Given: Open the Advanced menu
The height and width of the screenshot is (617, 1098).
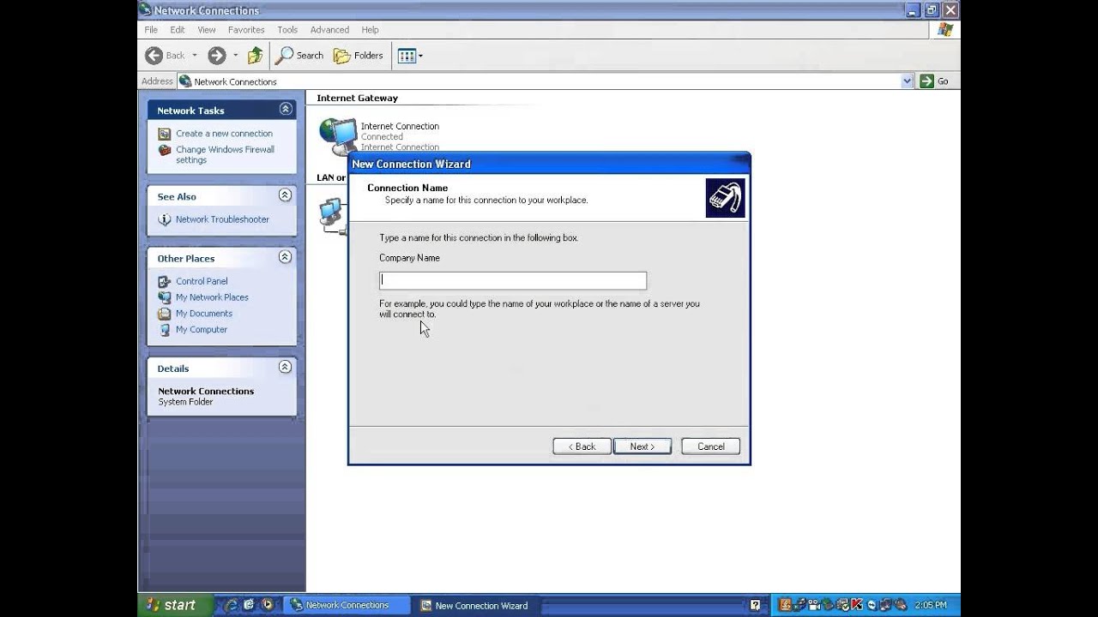Looking at the screenshot, I should click(329, 29).
